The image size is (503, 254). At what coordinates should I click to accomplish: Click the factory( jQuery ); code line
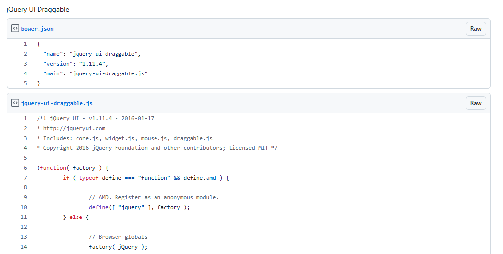pyautogui.click(x=118, y=247)
